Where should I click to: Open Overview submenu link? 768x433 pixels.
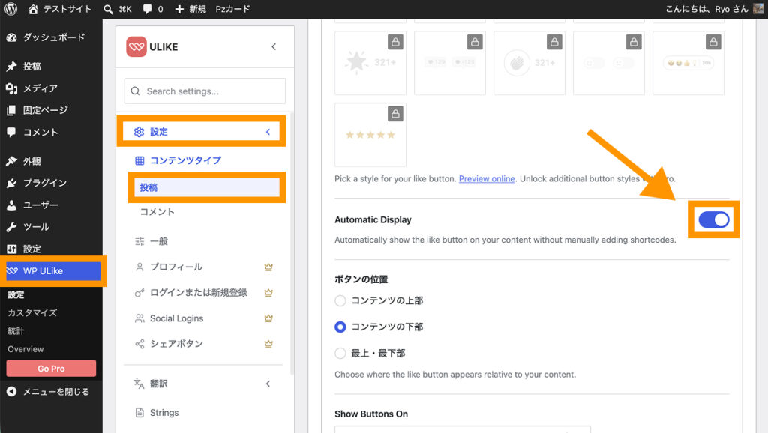25,349
